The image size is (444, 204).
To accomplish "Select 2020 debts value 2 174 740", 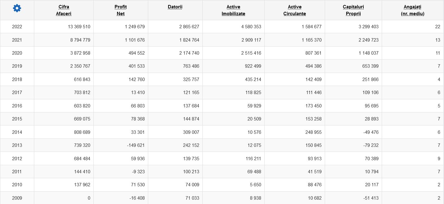I will tap(189, 53).
